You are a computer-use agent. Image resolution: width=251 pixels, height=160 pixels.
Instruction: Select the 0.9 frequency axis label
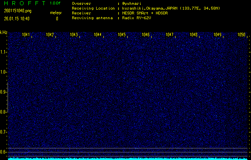(x=4, y=92)
